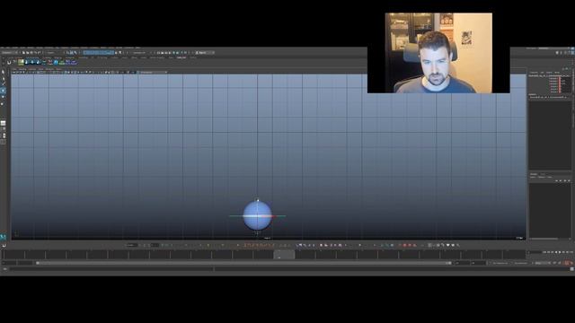Viewport: 575px width, 323px height.
Task: Click the last blue shelf icon
Action: pyautogui.click(x=74, y=62)
